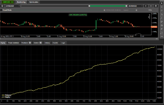Open the Orders tab
The height and width of the screenshot is (105, 164).
click(37, 43)
